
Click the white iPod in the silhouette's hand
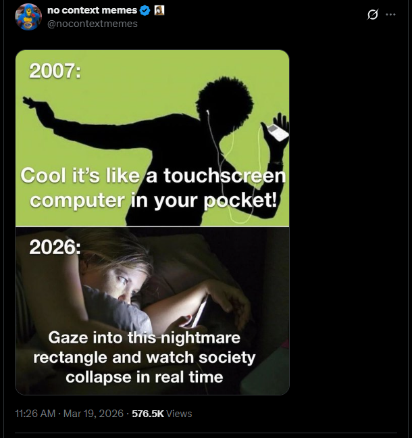278,132
